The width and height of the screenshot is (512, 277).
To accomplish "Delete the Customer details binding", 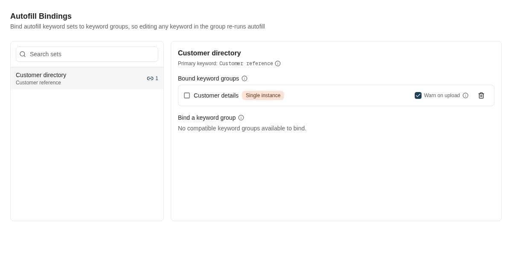I will pyautogui.click(x=481, y=95).
